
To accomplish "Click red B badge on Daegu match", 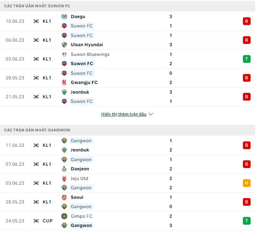I will (246, 21).
